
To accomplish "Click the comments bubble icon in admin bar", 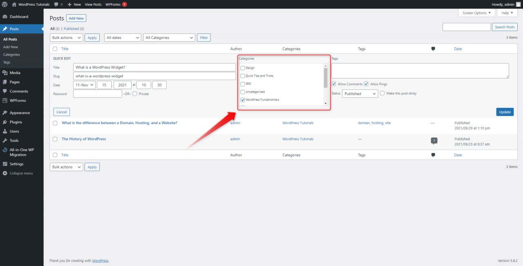I will (x=56, y=4).
